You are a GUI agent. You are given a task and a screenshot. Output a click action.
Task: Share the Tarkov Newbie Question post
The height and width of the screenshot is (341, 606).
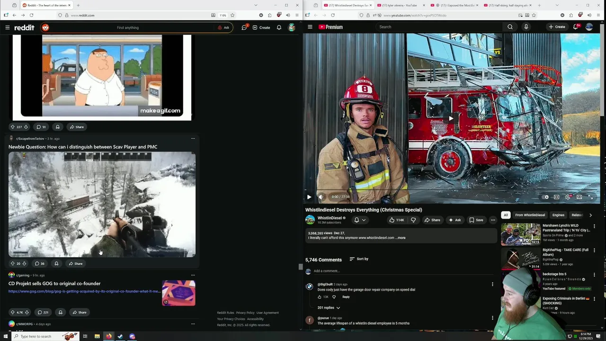pyautogui.click(x=75, y=264)
